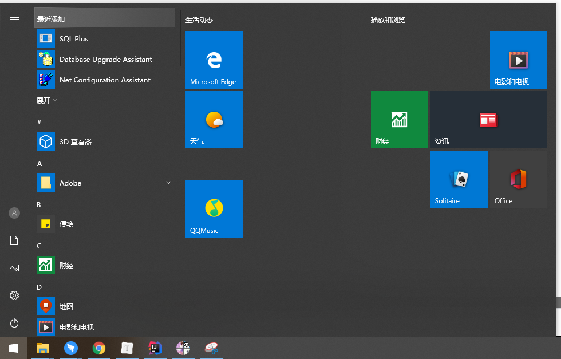Image resolution: width=561 pixels, height=359 pixels.
Task: Open the hamburger menu in the Start sidebar
Action: coord(14,19)
